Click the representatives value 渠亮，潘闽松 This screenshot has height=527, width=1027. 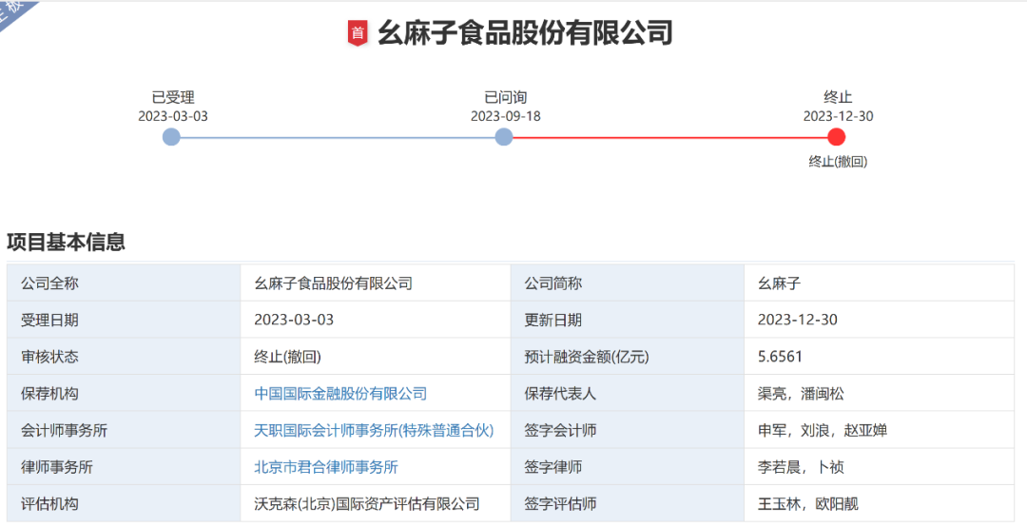click(x=801, y=393)
